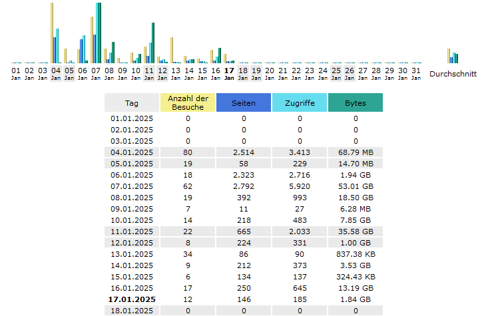Select the 11.01.2025 highlighted row
The height and width of the screenshot is (316, 484).
pyautogui.click(x=244, y=232)
